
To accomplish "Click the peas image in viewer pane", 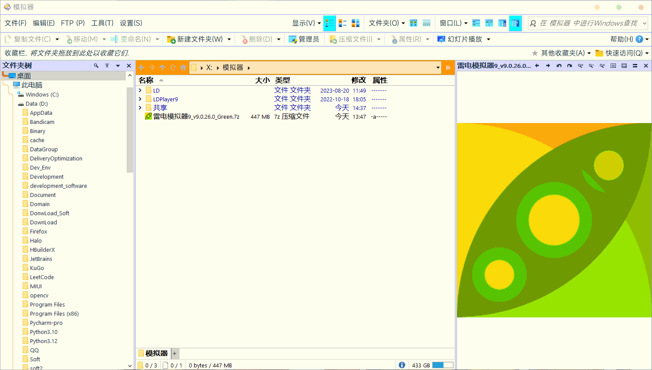I will (x=554, y=220).
